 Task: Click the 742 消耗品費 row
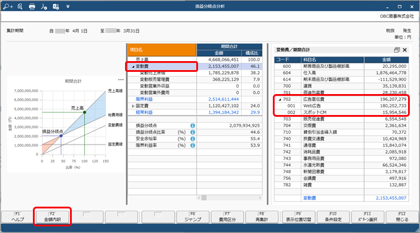342,152
